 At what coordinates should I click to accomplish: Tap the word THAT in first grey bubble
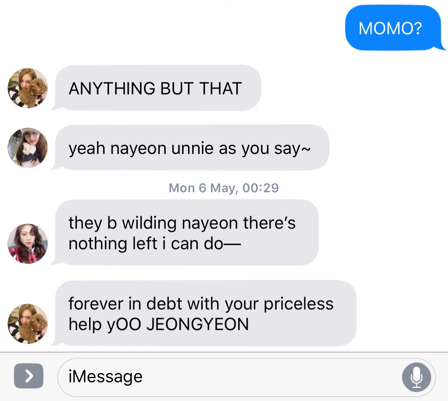point(221,88)
